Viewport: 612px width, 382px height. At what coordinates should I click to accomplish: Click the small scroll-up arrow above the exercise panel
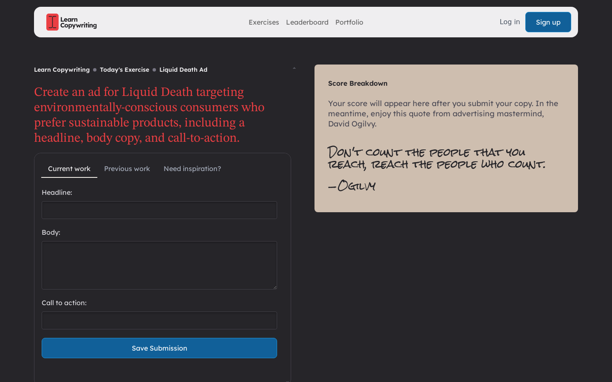coord(294,68)
